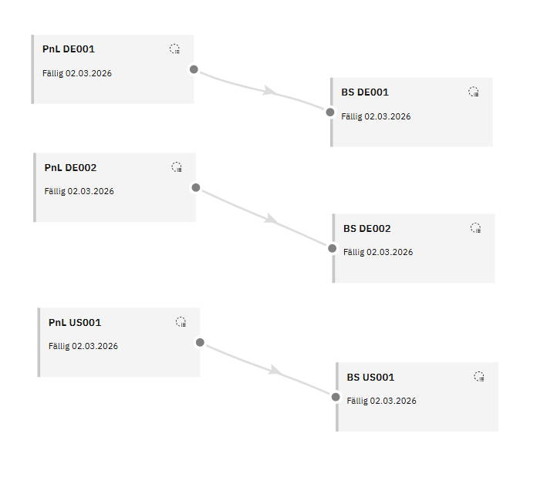This screenshot has height=487, width=547.
Task: Click input connector dot of BS DE002
Action: point(333,248)
